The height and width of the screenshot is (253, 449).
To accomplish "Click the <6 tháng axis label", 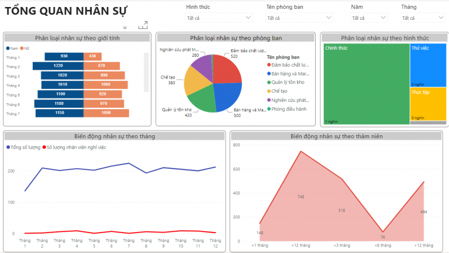I will tap(383, 245).
